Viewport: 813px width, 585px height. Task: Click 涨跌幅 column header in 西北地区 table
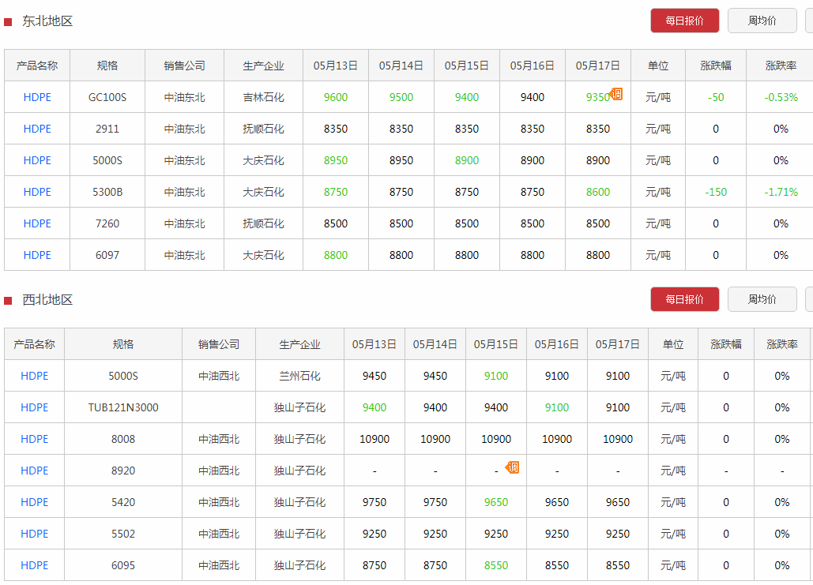pyautogui.click(x=726, y=344)
